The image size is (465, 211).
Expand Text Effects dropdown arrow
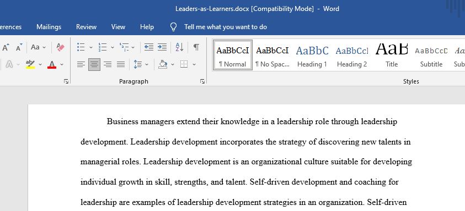point(18,64)
